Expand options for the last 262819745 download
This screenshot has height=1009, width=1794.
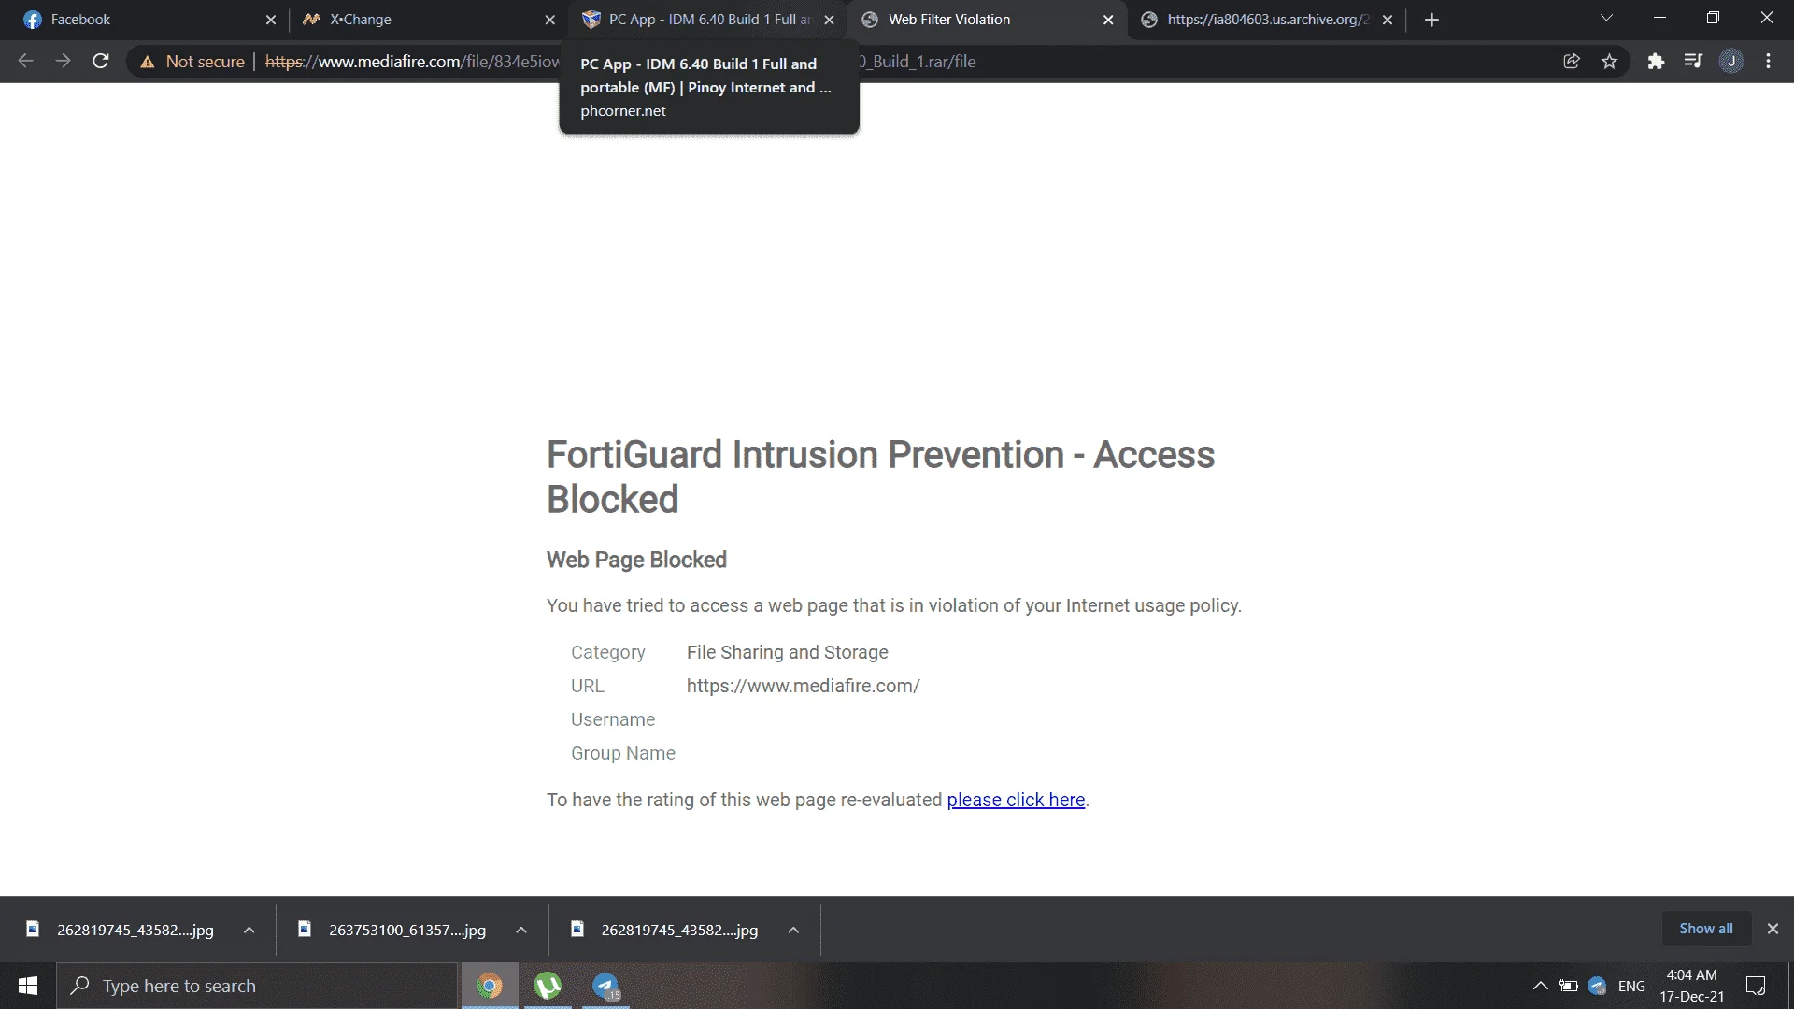tap(793, 930)
